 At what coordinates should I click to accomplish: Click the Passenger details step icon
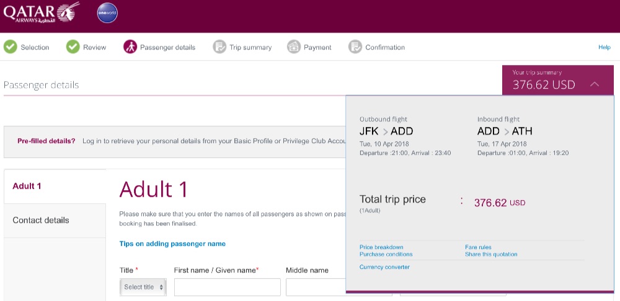pos(130,47)
